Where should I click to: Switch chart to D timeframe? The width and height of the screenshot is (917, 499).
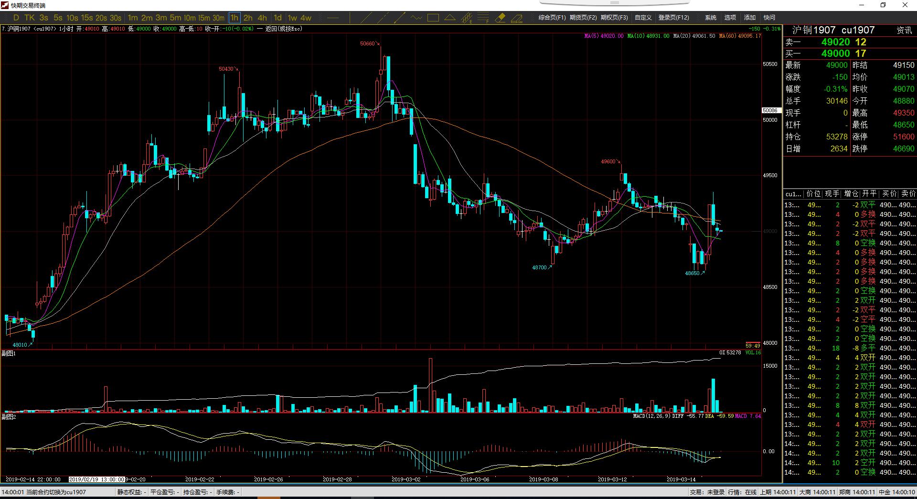pos(16,18)
